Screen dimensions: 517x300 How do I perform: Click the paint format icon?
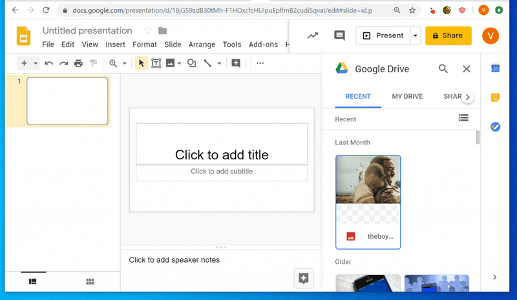click(x=93, y=63)
